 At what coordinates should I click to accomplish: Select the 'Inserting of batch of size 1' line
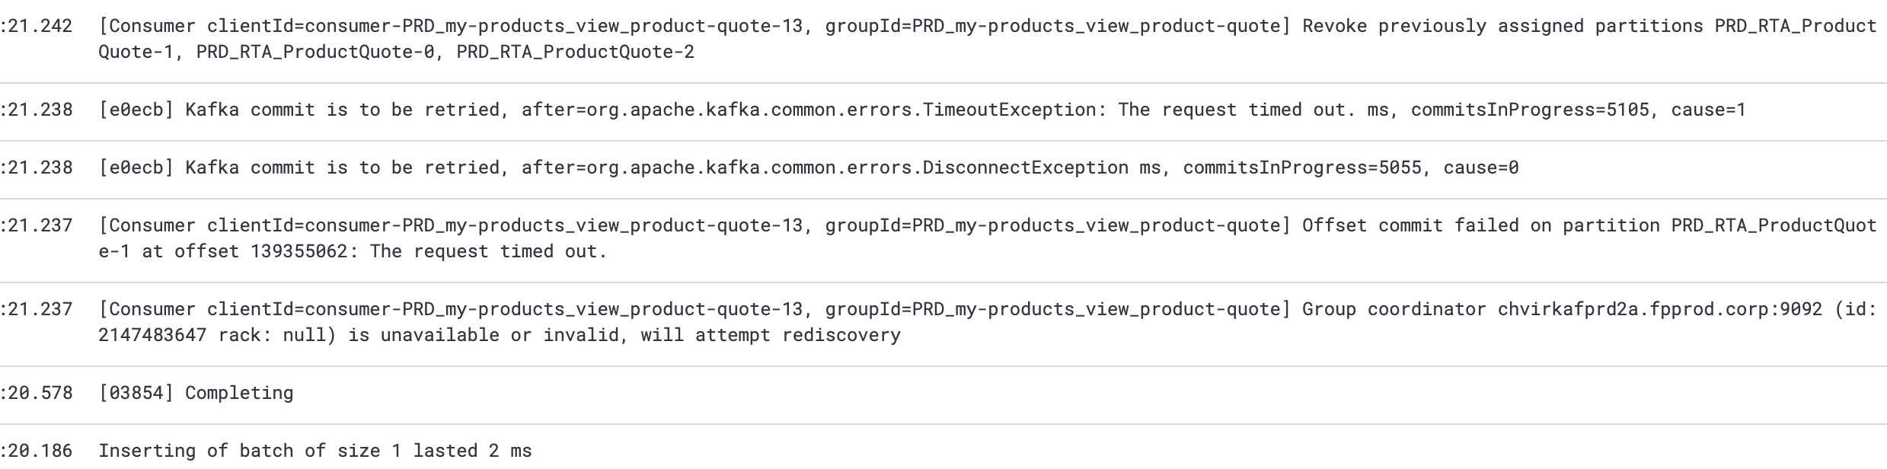(314, 451)
